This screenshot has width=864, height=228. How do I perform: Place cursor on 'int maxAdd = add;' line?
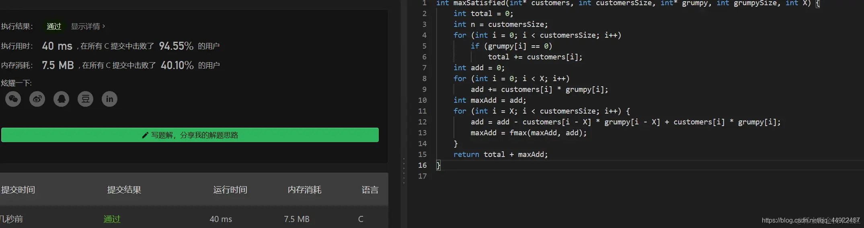tap(490, 100)
